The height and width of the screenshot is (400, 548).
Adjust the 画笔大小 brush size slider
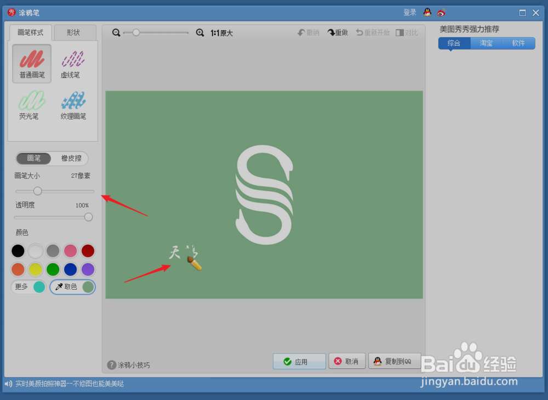pyautogui.click(x=38, y=191)
